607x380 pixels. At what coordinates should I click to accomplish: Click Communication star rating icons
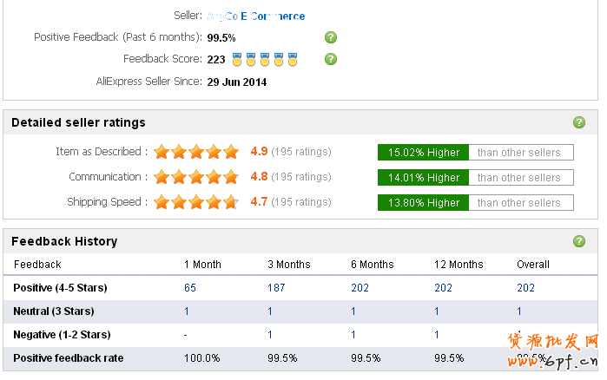196,177
